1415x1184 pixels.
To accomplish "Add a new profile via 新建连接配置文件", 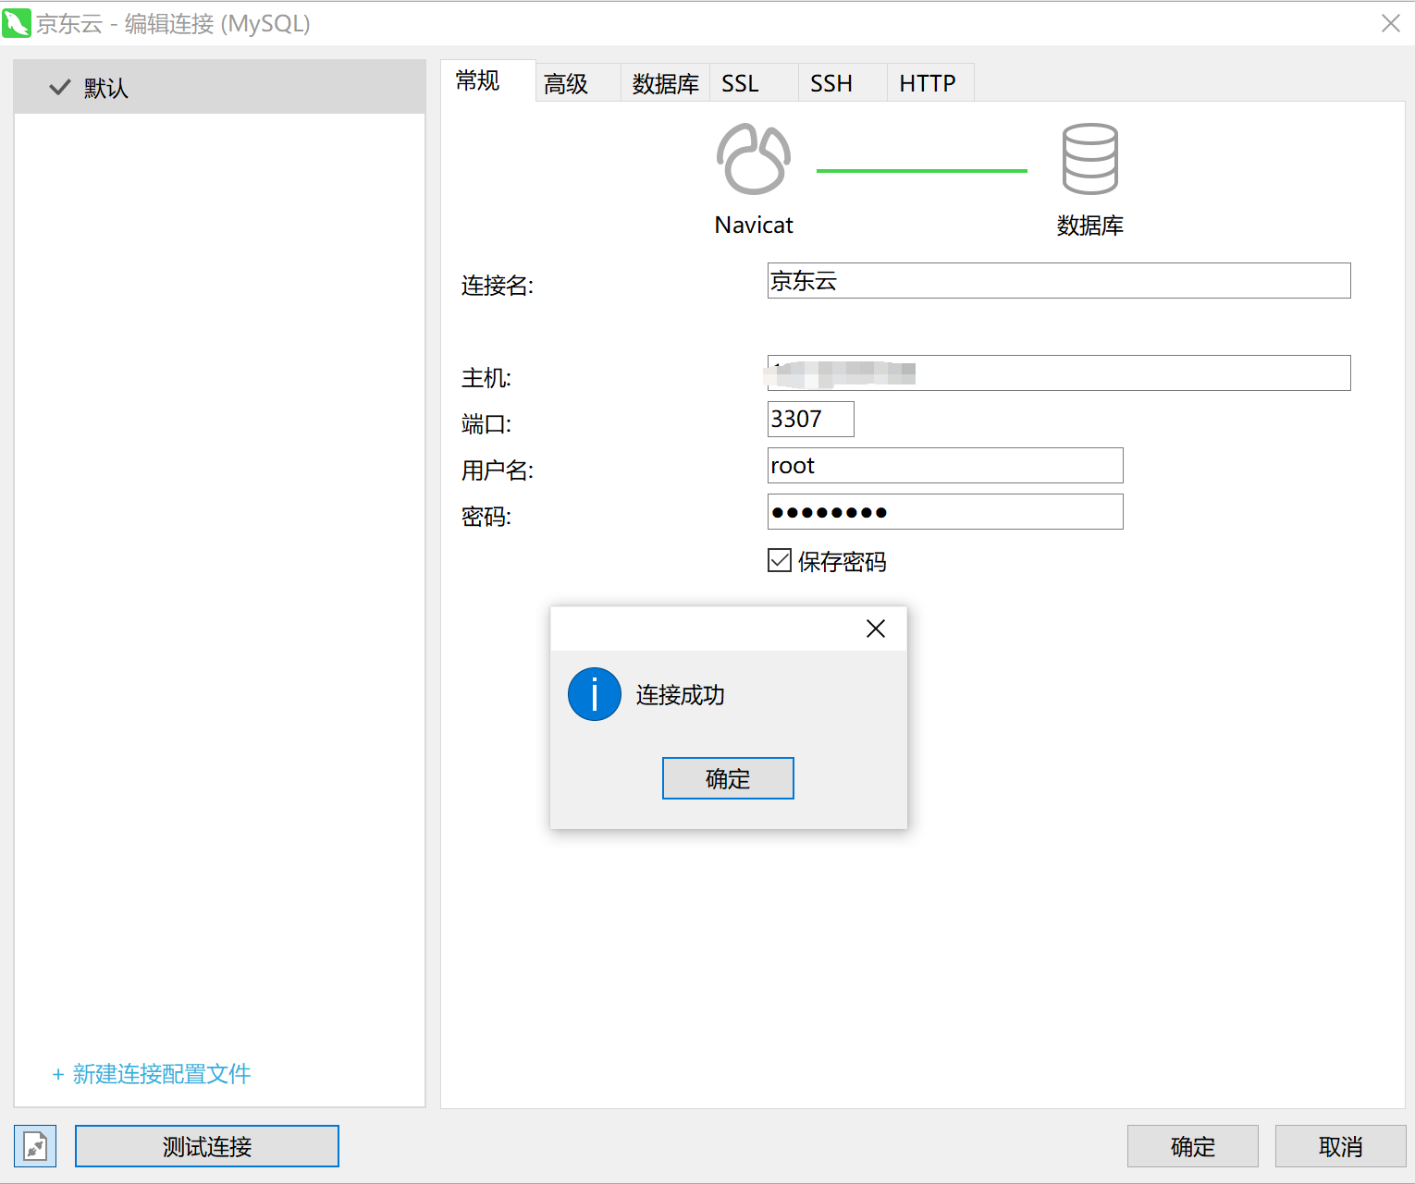I will pos(152,1074).
